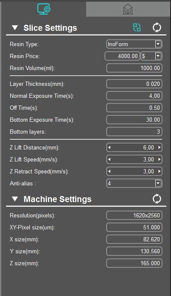Select the Normal Exposure Time field

[x=134, y=96]
